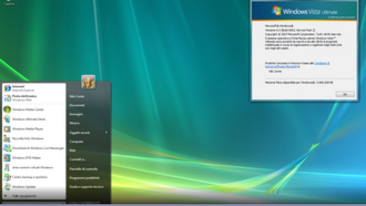Open Internet Explorer from the Start menu
This screenshot has width=366, height=206.
click(x=34, y=88)
